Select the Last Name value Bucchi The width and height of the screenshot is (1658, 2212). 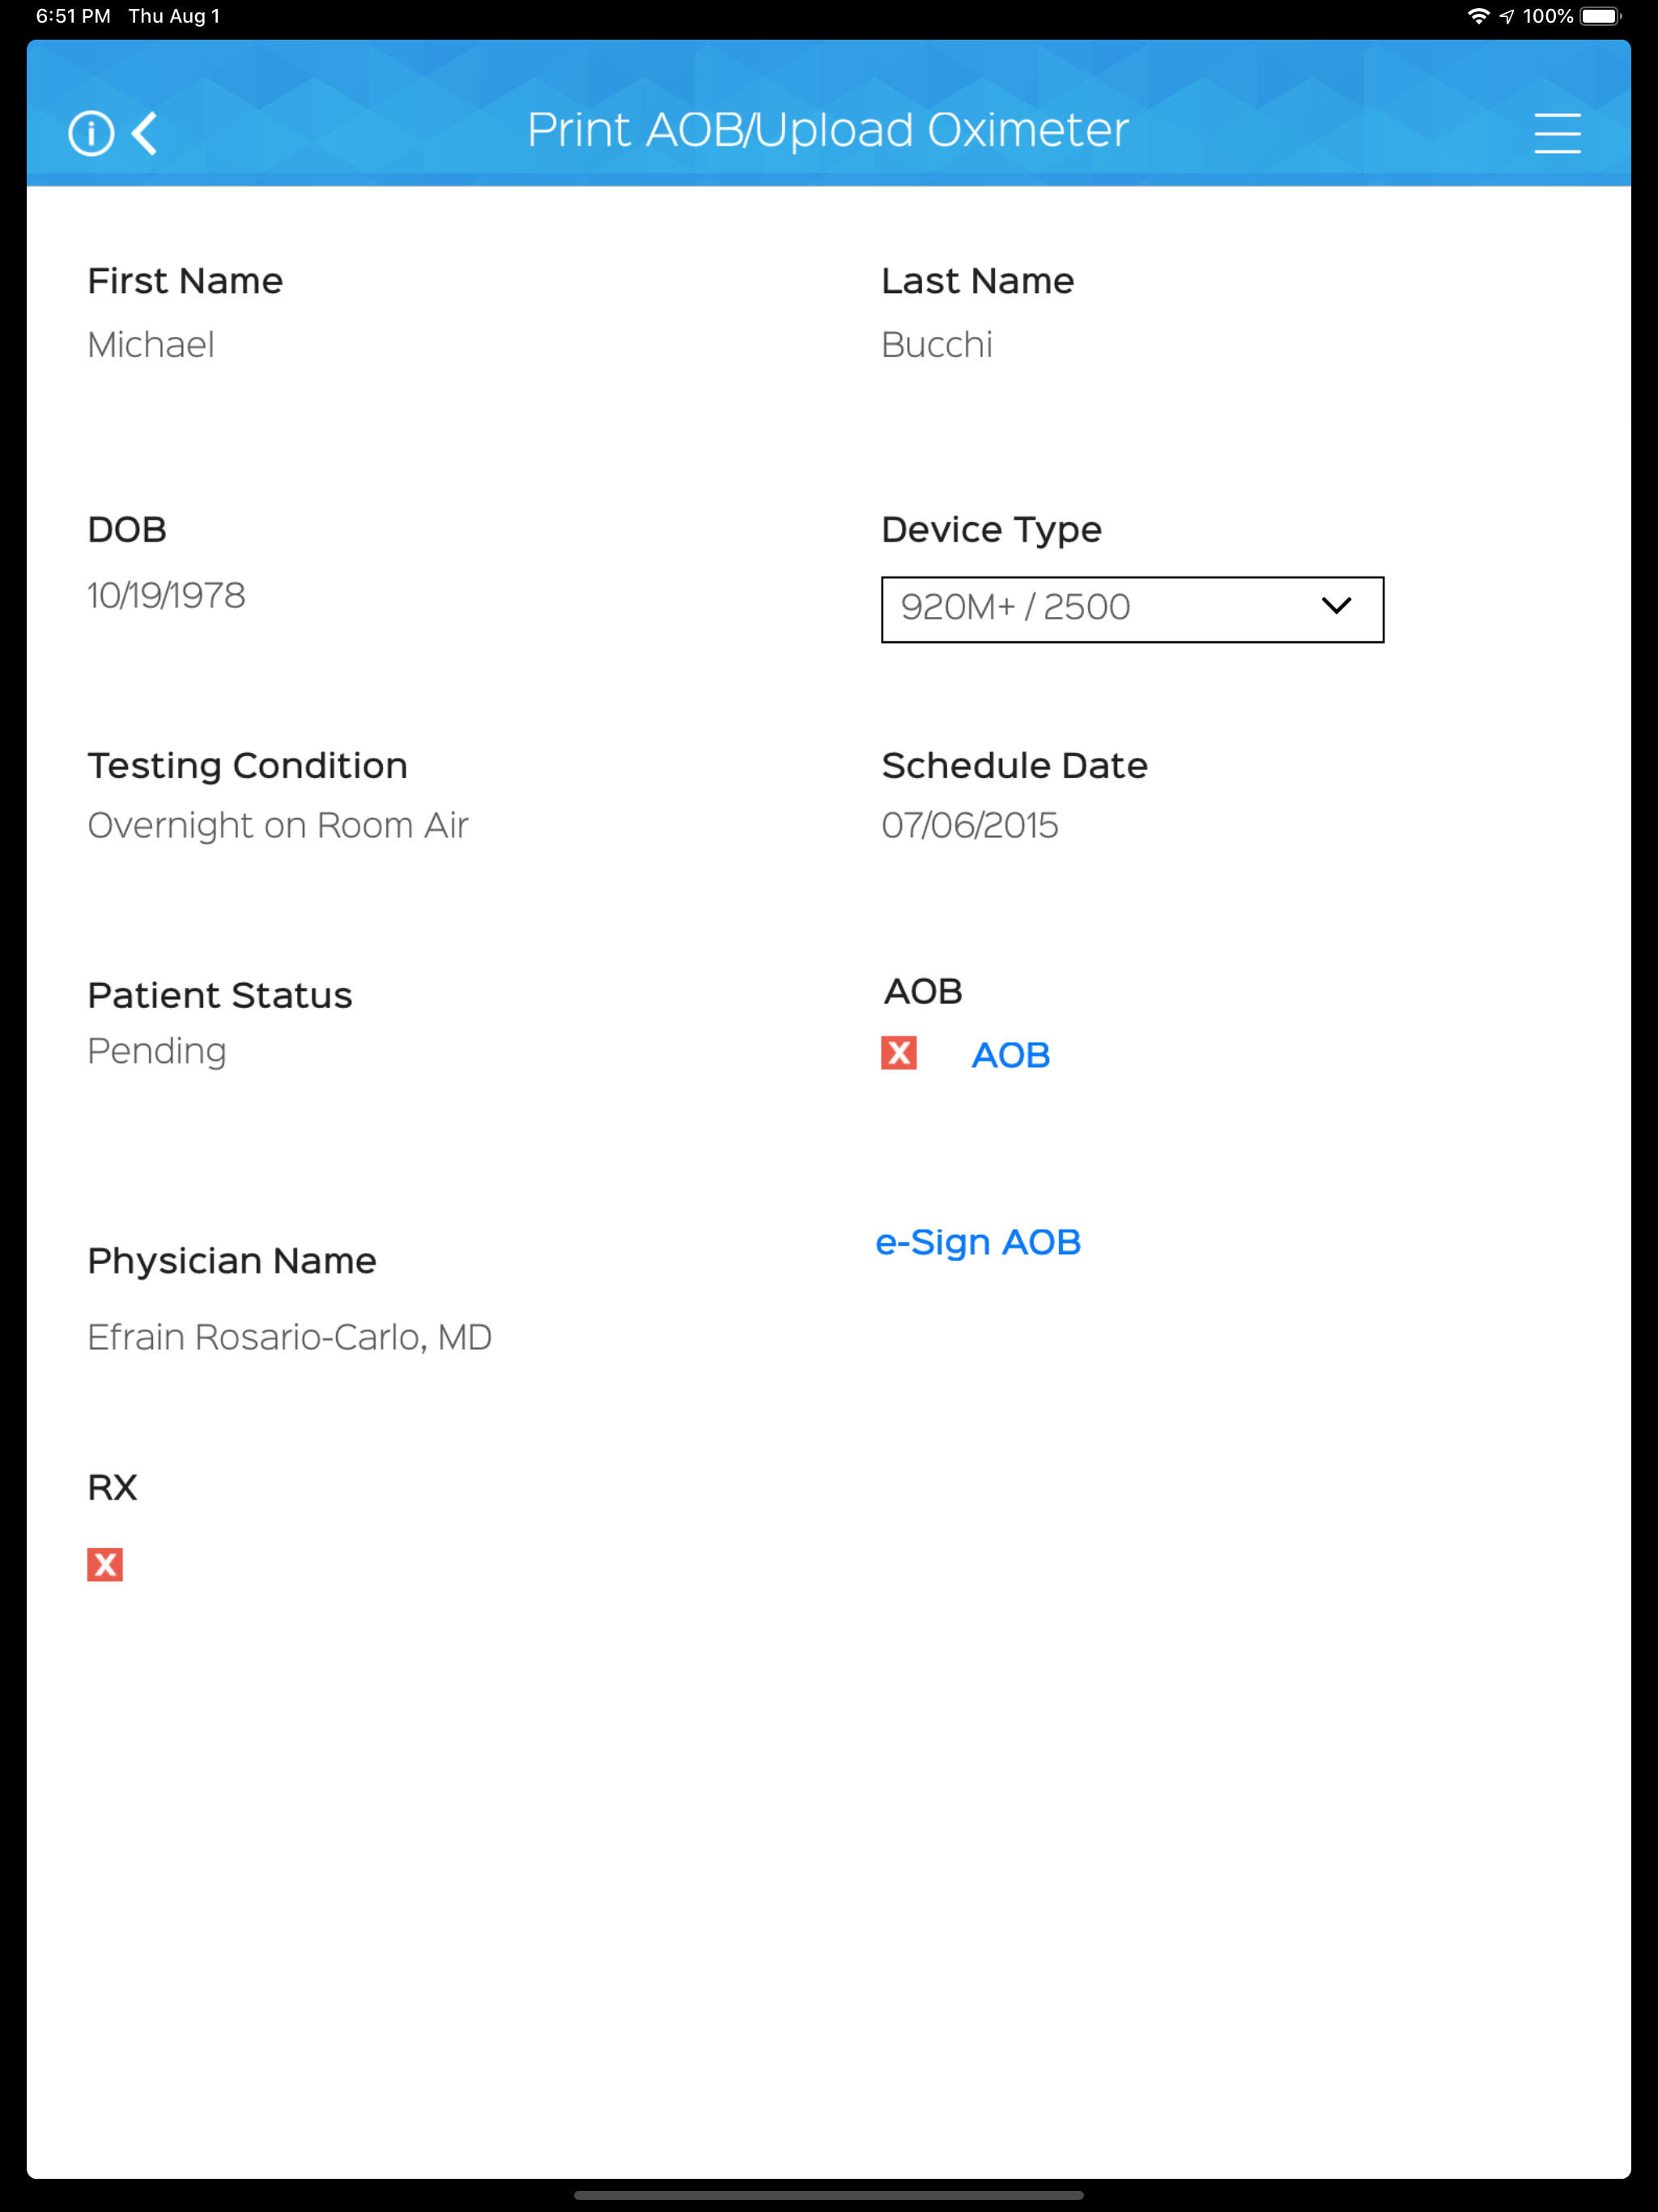point(937,345)
